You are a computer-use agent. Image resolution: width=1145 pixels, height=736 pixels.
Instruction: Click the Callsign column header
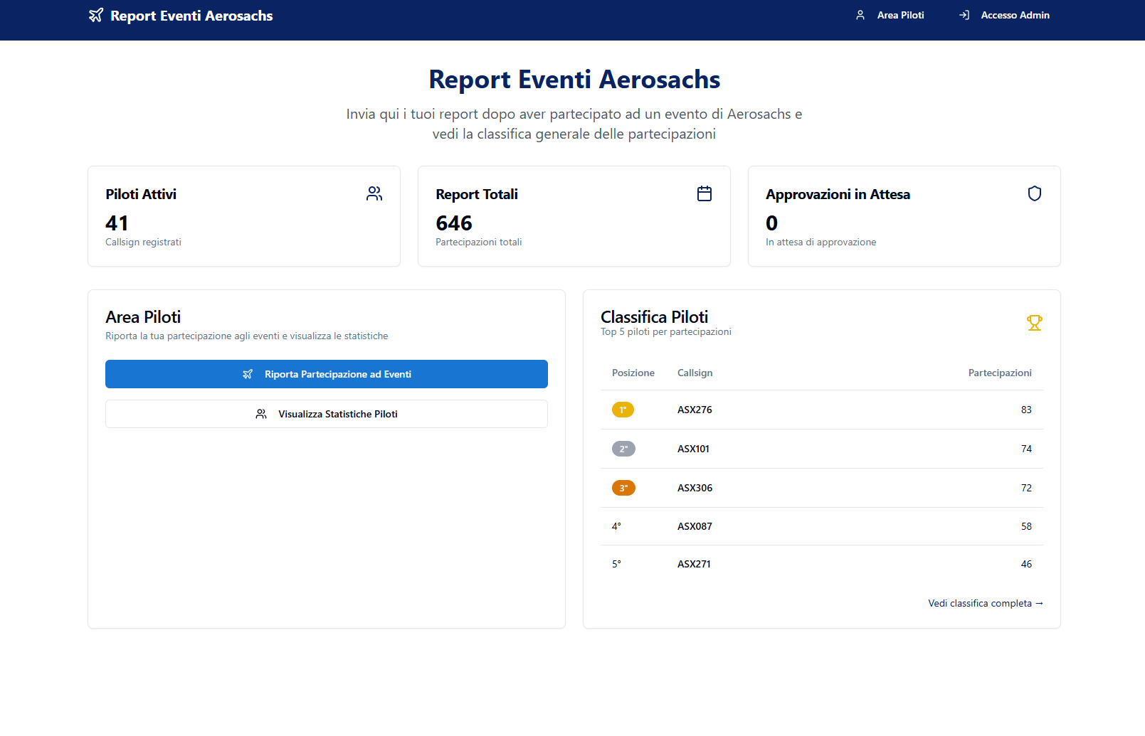click(x=695, y=373)
